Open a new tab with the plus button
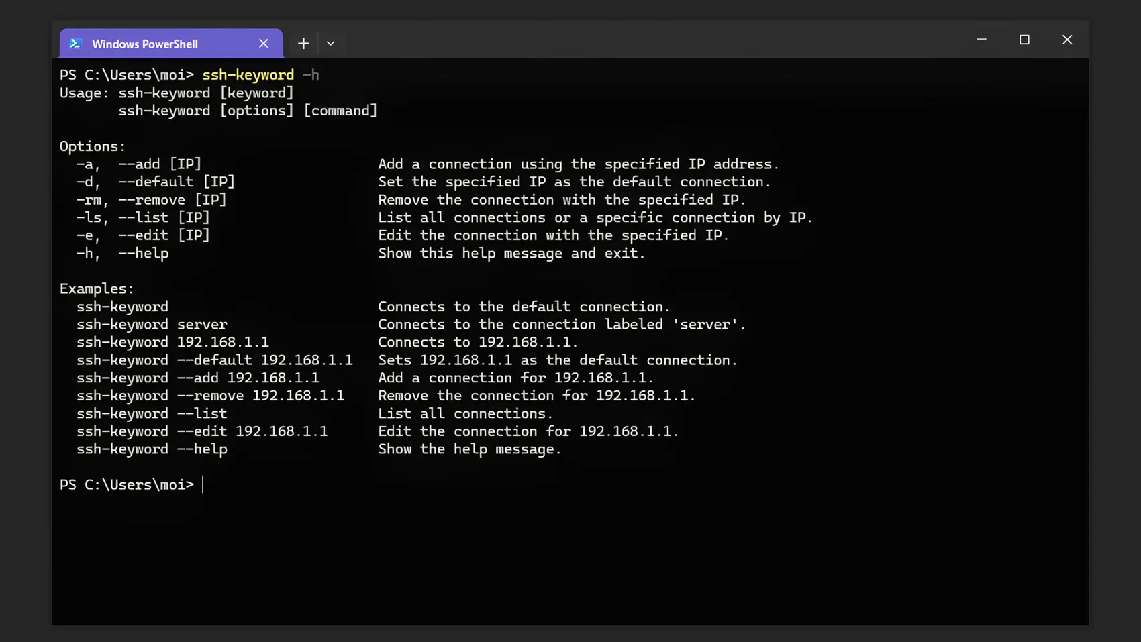 coord(303,44)
